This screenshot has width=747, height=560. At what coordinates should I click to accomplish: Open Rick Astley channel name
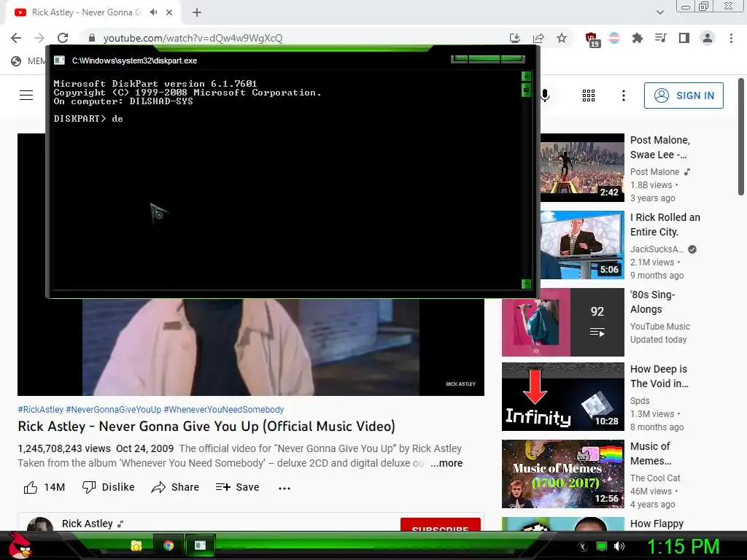(88, 524)
